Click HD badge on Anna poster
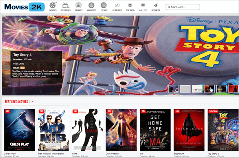The image size is (239, 158). pyautogui.click(x=75, y=111)
